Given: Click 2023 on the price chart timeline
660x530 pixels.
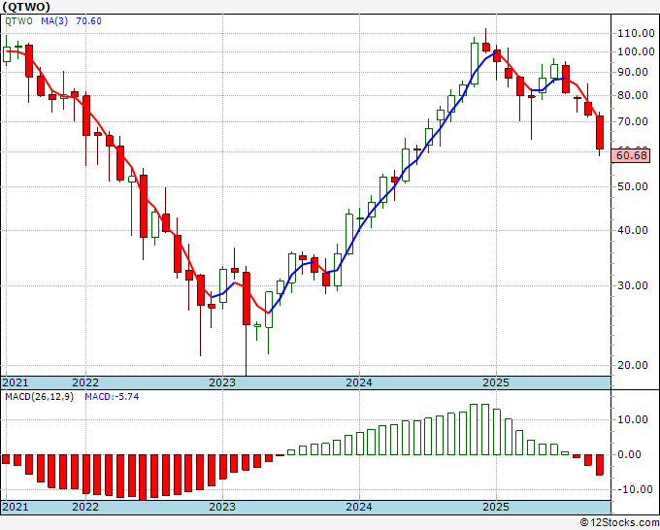Looking at the screenshot, I should pyautogui.click(x=222, y=382).
